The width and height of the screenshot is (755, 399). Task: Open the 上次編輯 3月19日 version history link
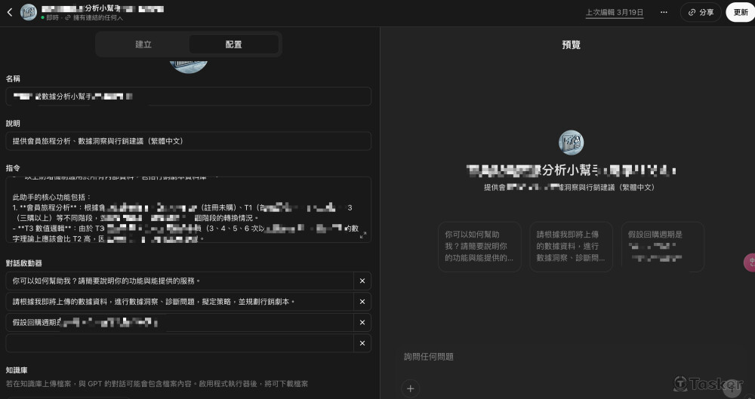(615, 13)
